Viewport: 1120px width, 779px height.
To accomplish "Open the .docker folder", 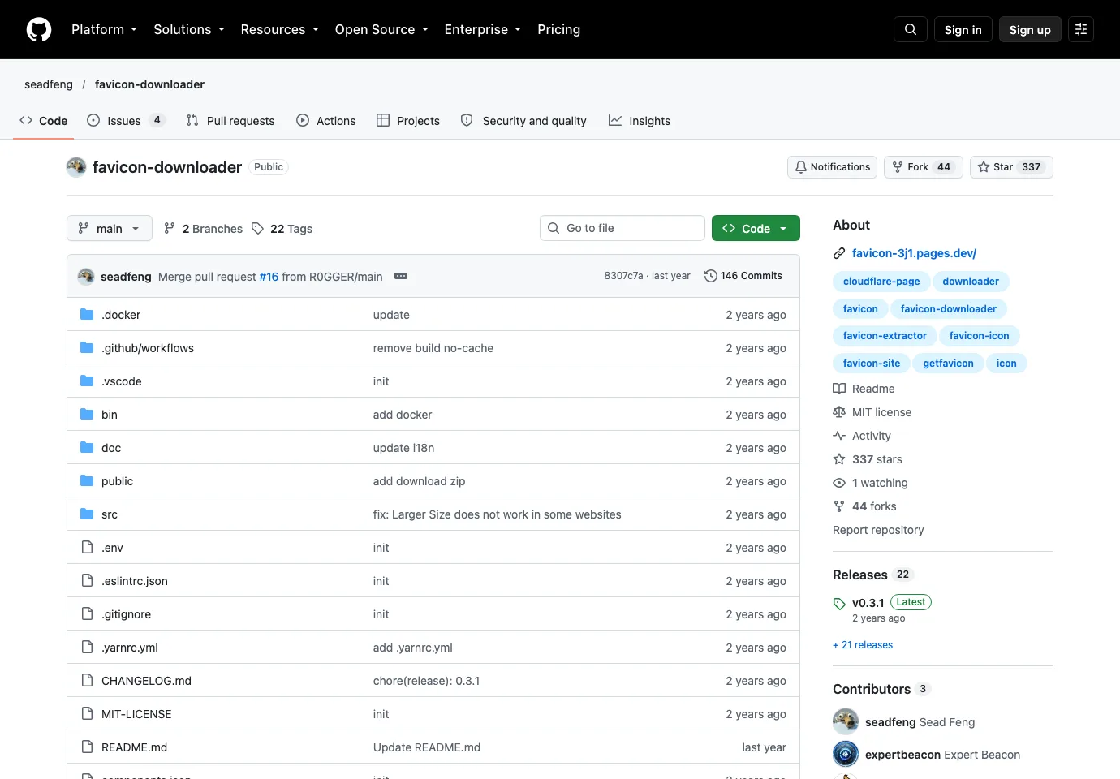I will (121, 315).
